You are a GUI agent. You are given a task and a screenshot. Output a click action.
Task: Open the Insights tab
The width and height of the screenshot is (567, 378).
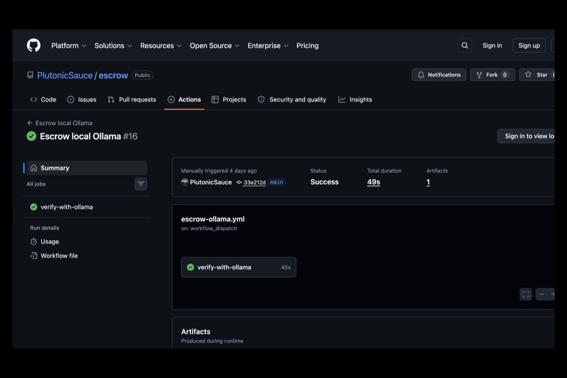coord(355,99)
